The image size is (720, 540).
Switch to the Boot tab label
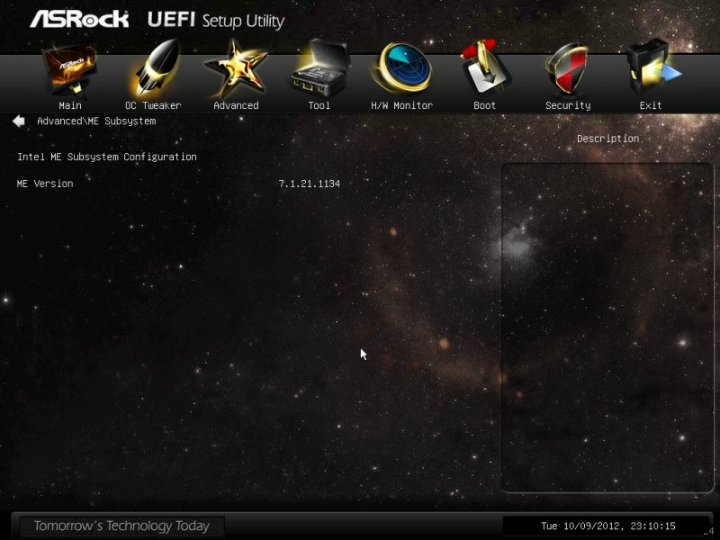(x=484, y=105)
